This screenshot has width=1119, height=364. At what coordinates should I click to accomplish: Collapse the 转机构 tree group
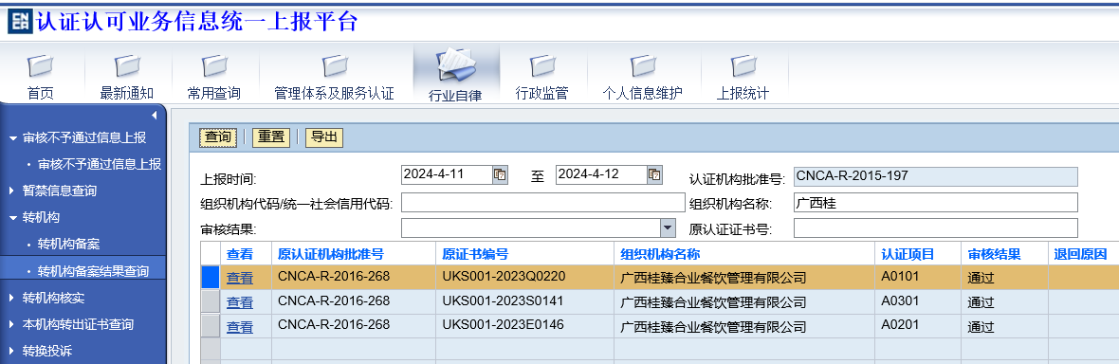13,218
